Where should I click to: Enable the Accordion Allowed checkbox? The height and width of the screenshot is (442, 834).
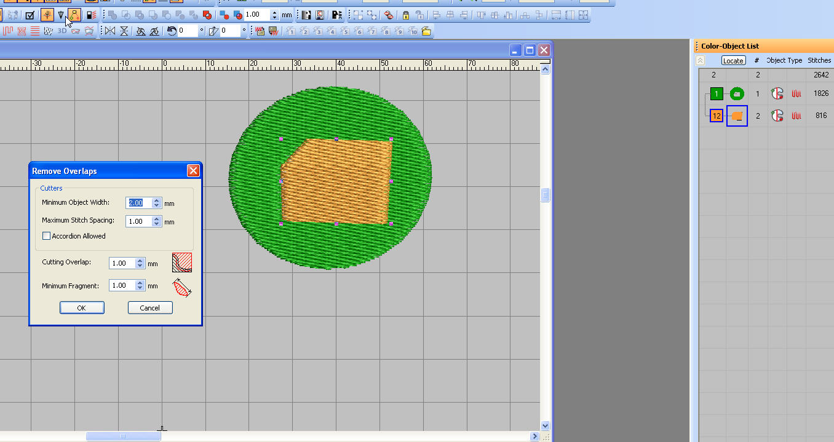(x=46, y=236)
